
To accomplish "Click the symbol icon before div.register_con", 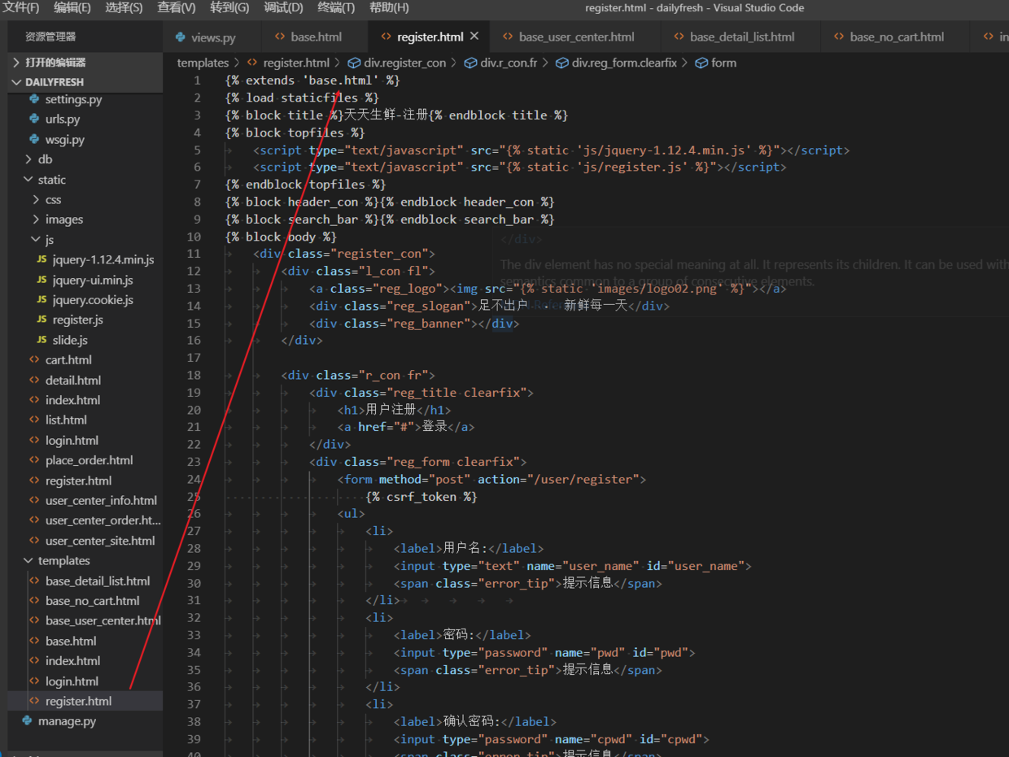I will (x=354, y=63).
